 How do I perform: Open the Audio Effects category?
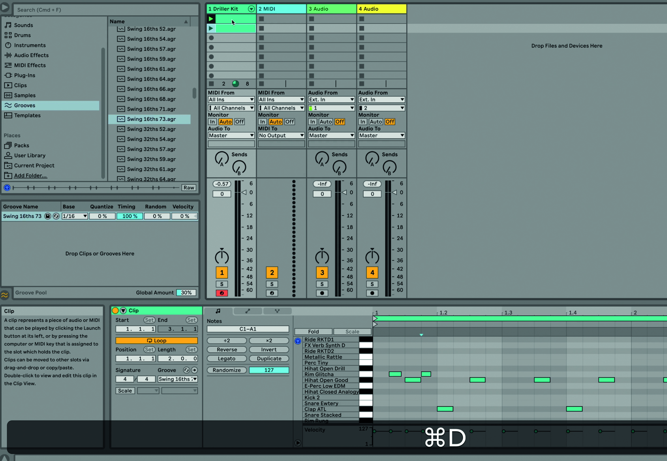(31, 55)
